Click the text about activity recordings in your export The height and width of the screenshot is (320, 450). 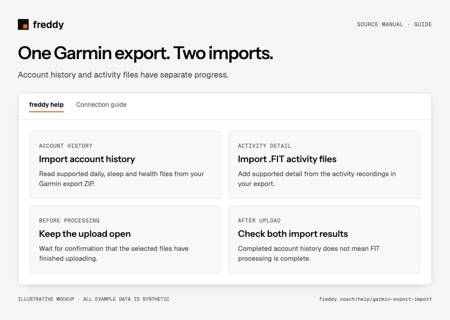point(317,179)
